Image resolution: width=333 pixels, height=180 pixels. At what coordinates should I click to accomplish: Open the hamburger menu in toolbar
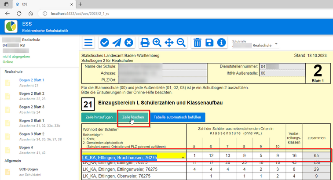(89, 43)
